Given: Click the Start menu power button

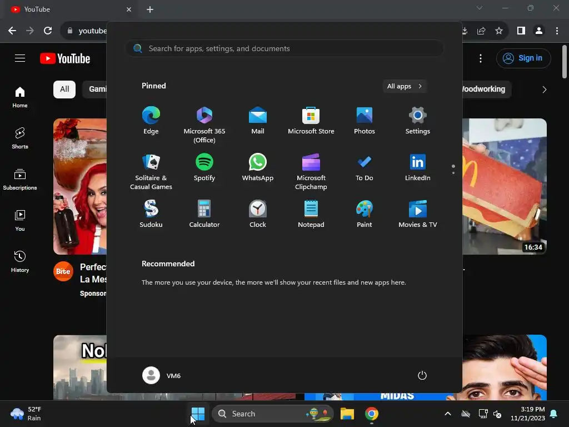Looking at the screenshot, I should tap(422, 375).
